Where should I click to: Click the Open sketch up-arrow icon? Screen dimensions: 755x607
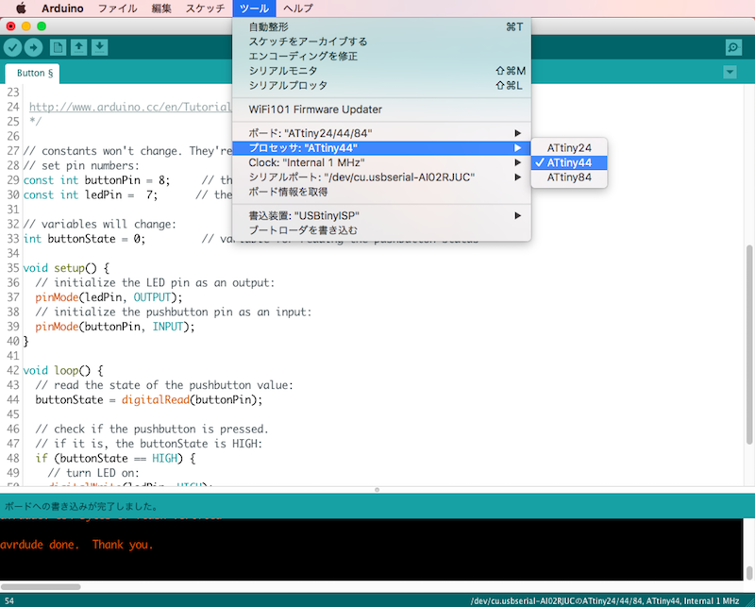[79, 47]
